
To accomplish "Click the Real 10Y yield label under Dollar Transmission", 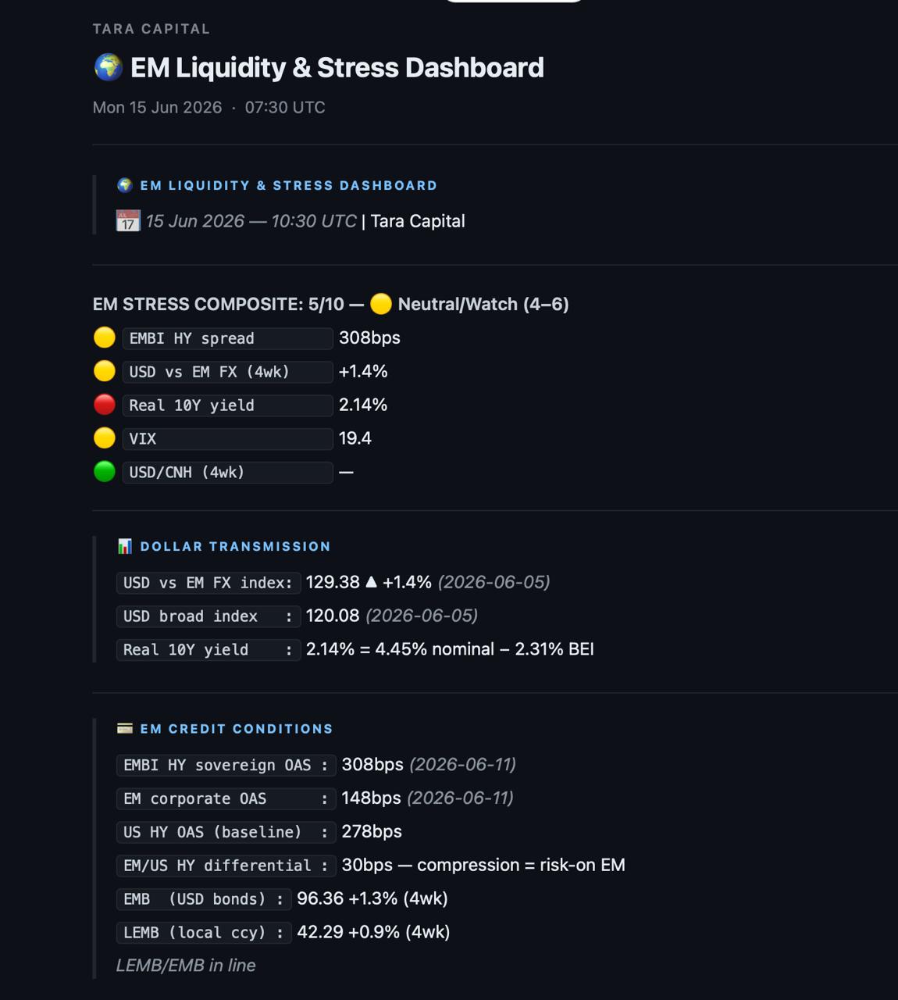I will 208,650.
